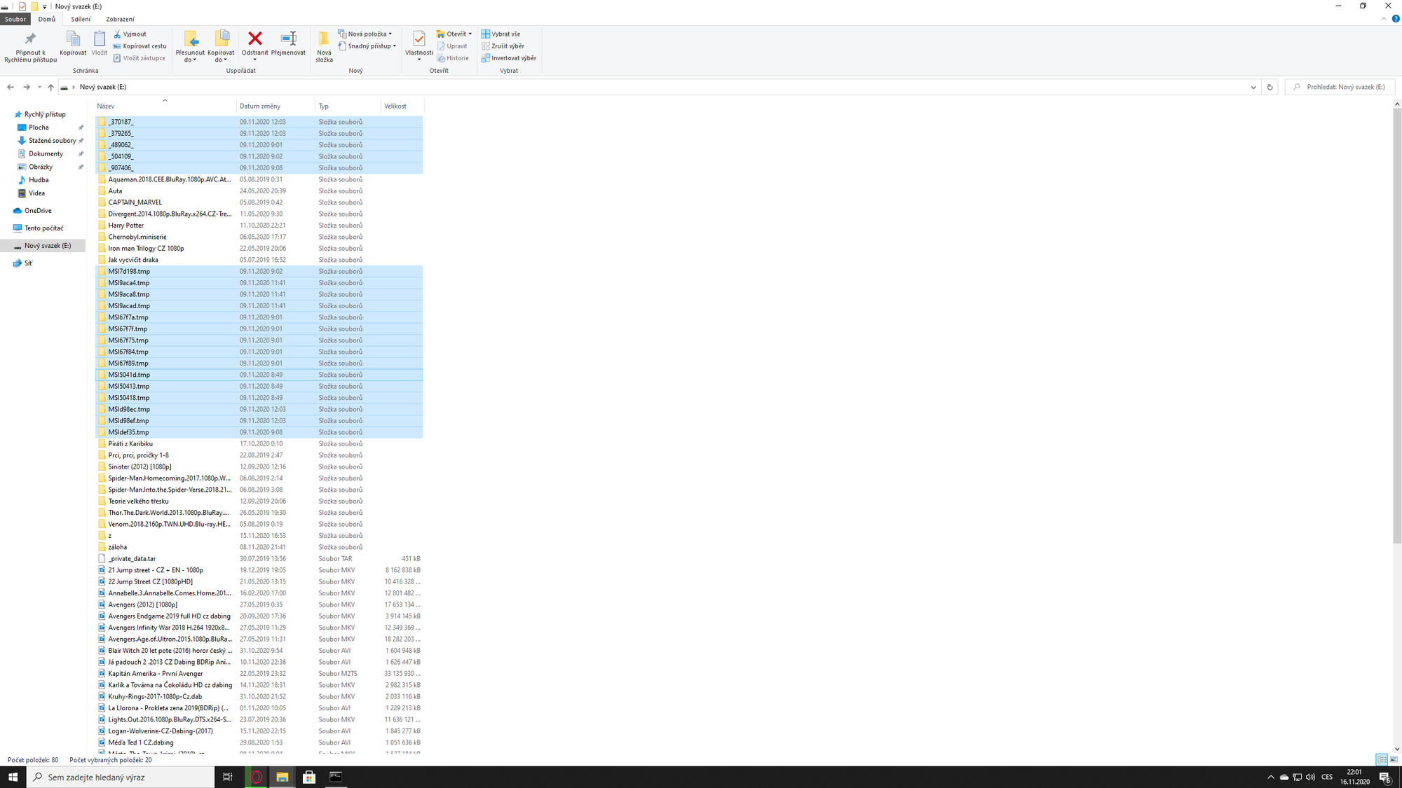
Task: Select the _private_data.tar file
Action: click(259, 559)
